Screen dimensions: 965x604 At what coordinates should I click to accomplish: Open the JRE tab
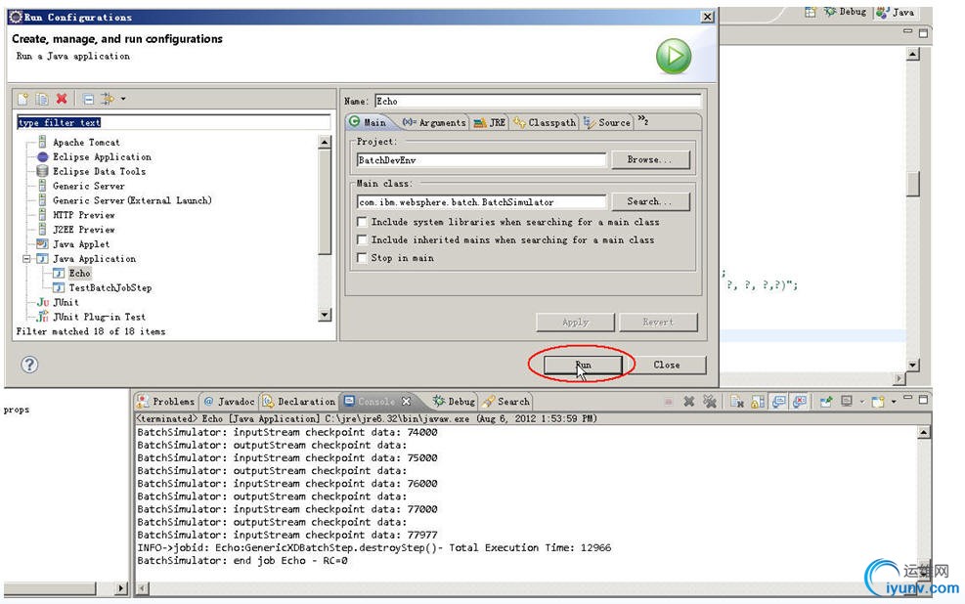coord(490,122)
